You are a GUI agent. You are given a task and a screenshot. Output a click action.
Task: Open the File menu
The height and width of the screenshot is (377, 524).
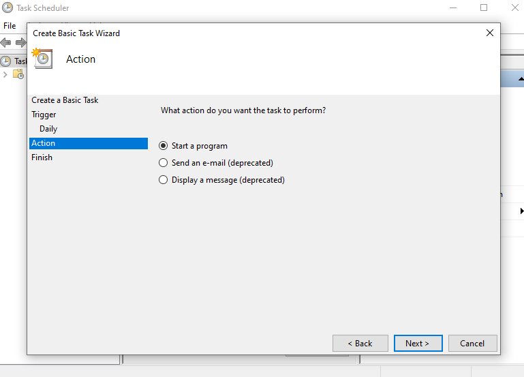(x=10, y=26)
